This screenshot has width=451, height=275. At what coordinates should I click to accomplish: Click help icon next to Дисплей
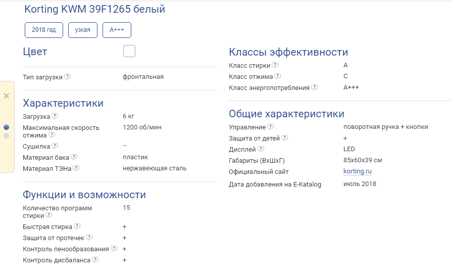pyautogui.click(x=261, y=149)
